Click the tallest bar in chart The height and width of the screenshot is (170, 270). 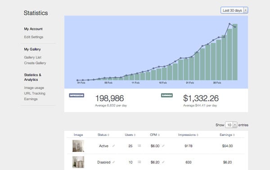tap(235, 52)
